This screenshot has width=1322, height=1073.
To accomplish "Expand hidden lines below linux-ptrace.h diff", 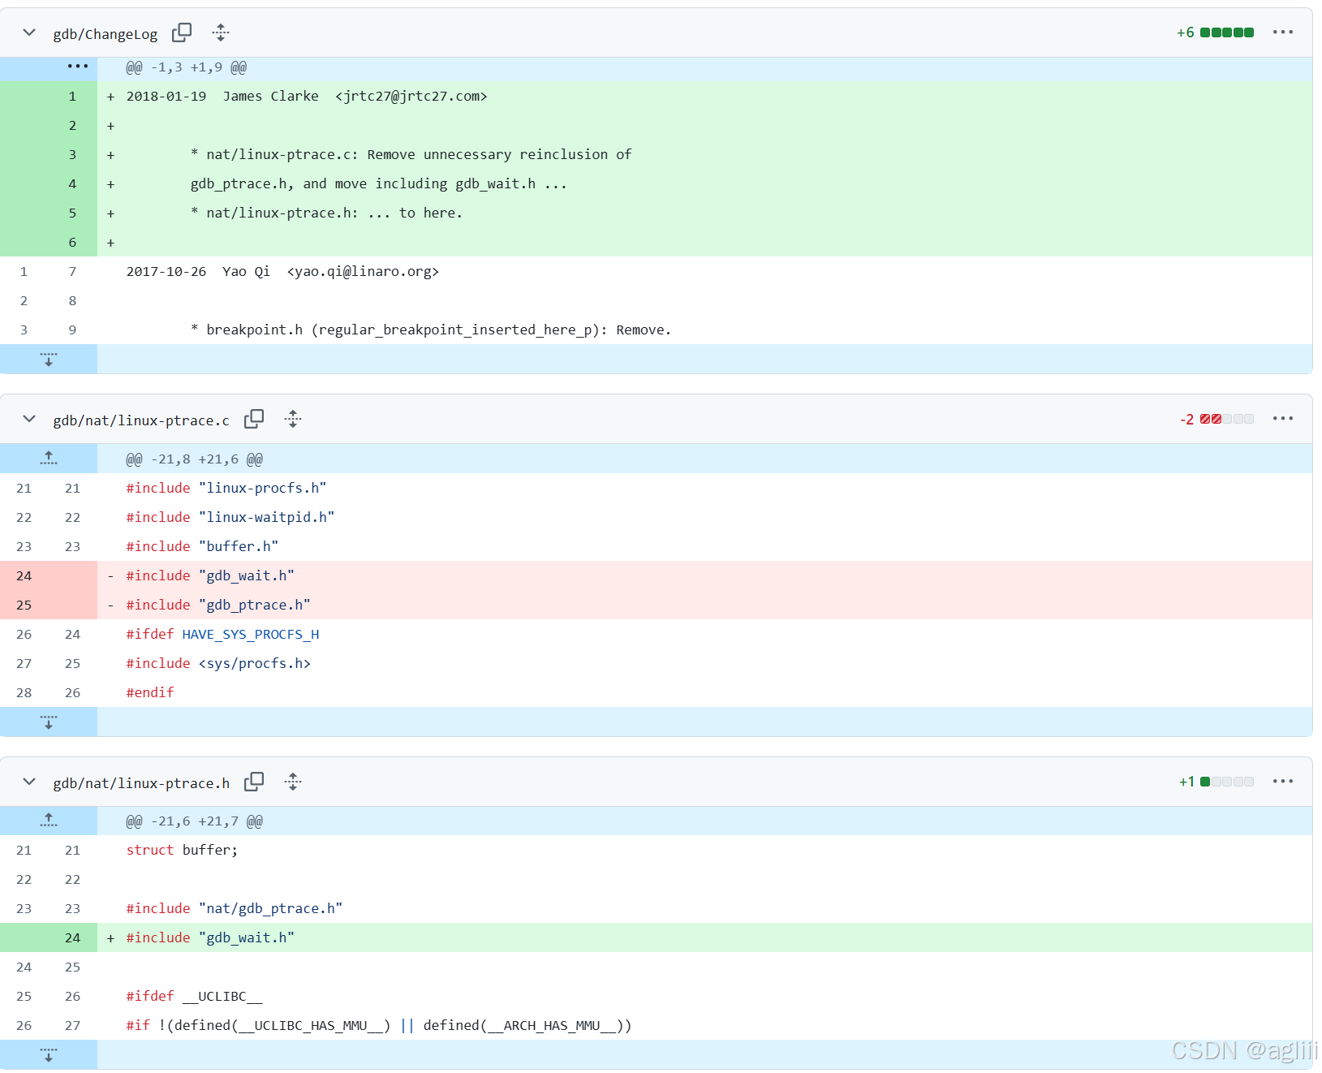I will coord(49,1054).
